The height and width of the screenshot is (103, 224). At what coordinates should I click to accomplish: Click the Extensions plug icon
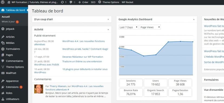pos(3,87)
